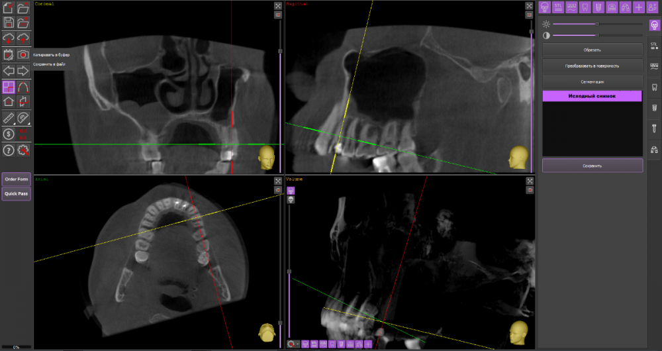Click the save project floppy disk icon
This screenshot has height=351, width=662.
click(x=9, y=23)
